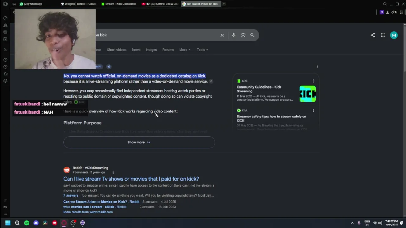406x228 pixels.
Task: Open the purple M extension icon
Action: (x=382, y=12)
